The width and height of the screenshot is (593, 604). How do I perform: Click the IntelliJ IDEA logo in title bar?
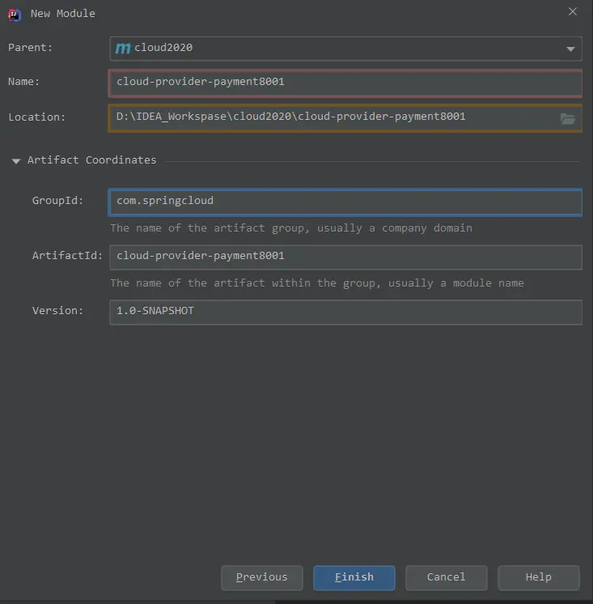point(15,15)
